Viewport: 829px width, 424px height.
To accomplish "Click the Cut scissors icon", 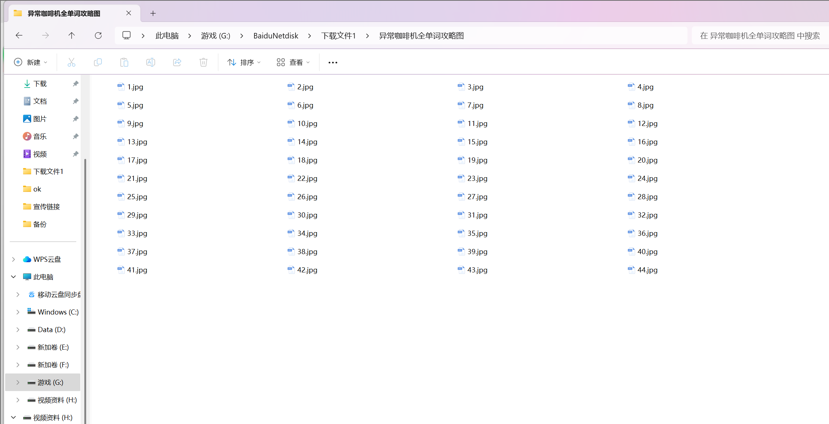I will pyautogui.click(x=71, y=62).
